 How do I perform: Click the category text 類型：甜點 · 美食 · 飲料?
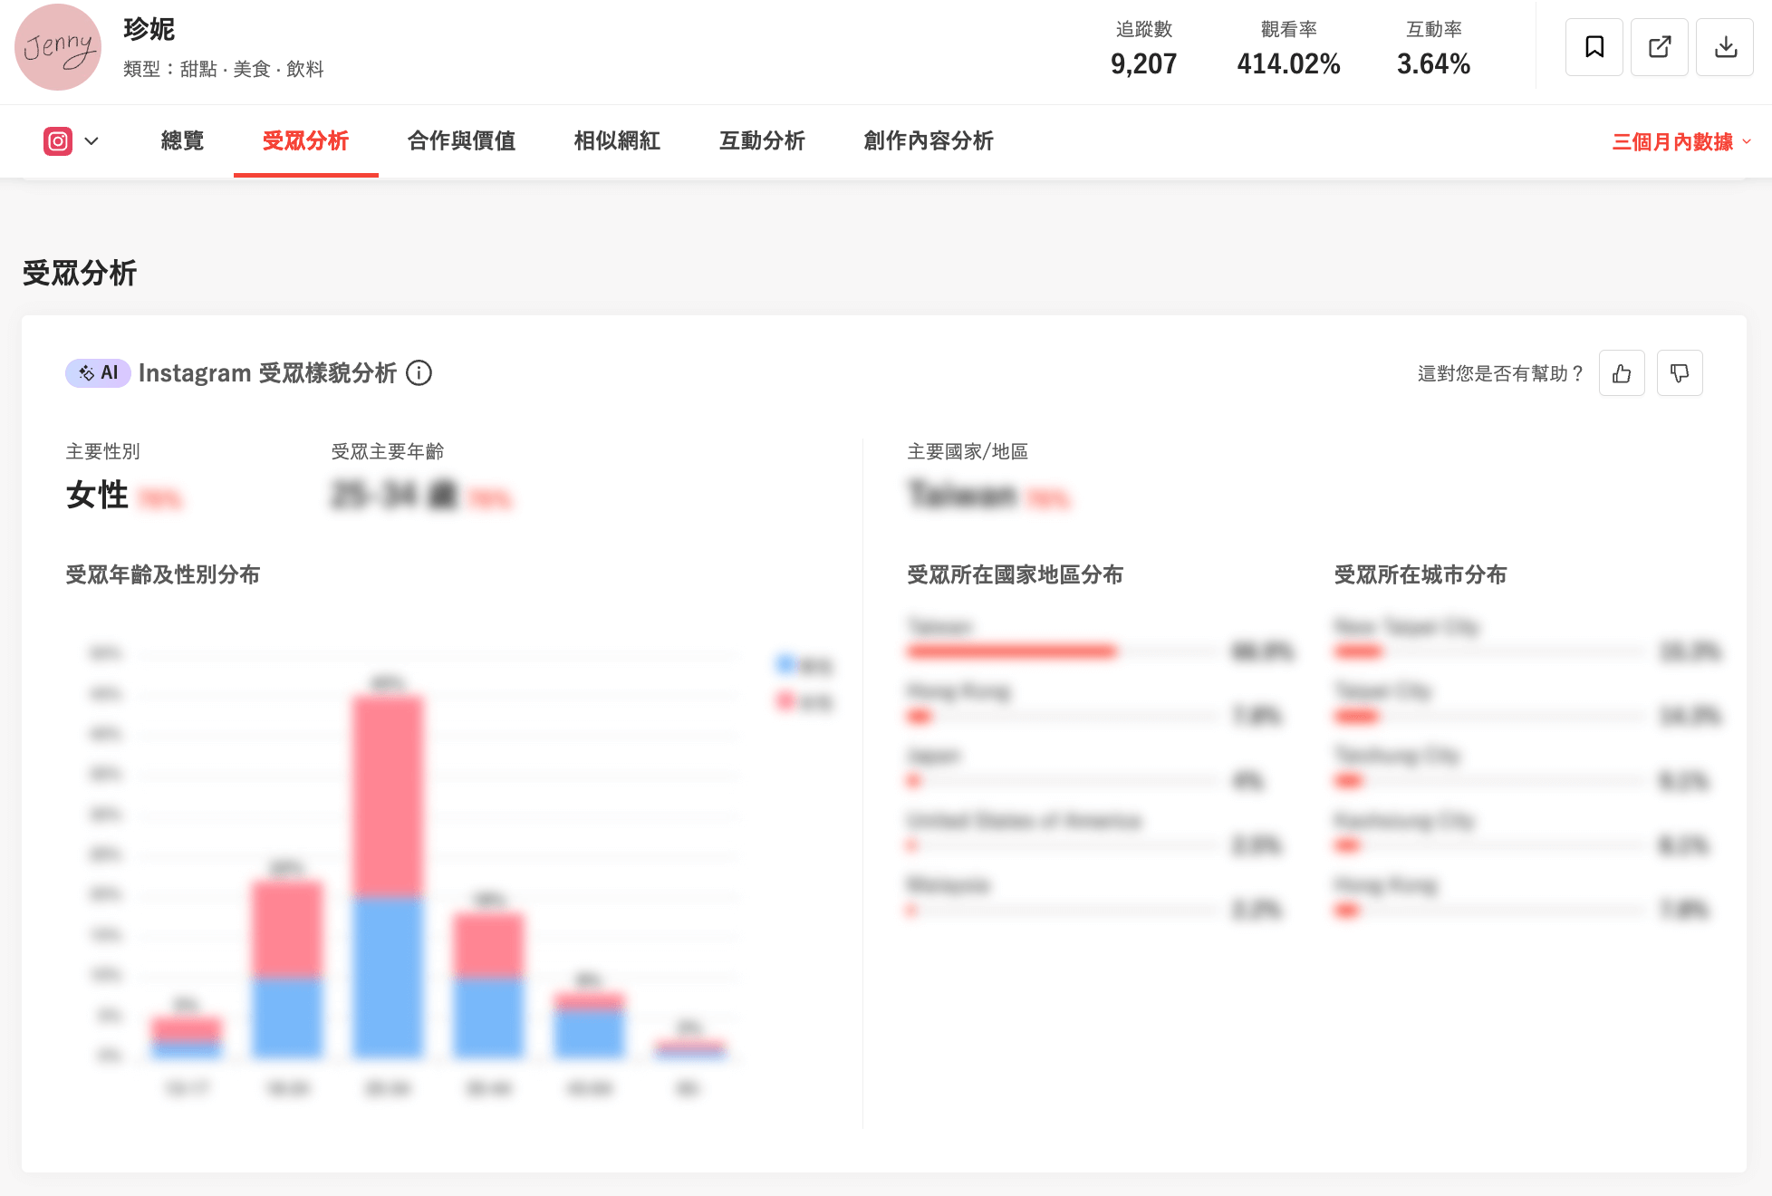tap(224, 69)
